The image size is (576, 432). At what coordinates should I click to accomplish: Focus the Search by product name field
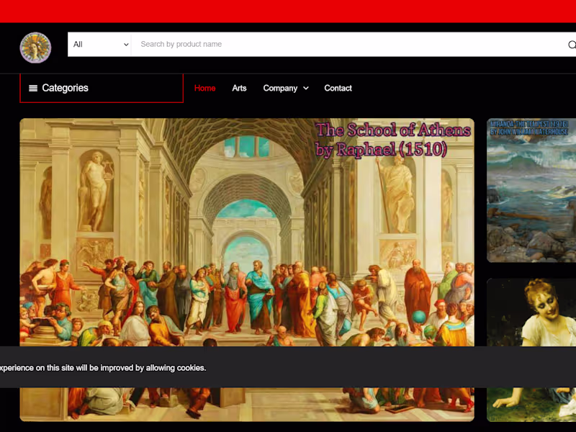click(x=349, y=45)
